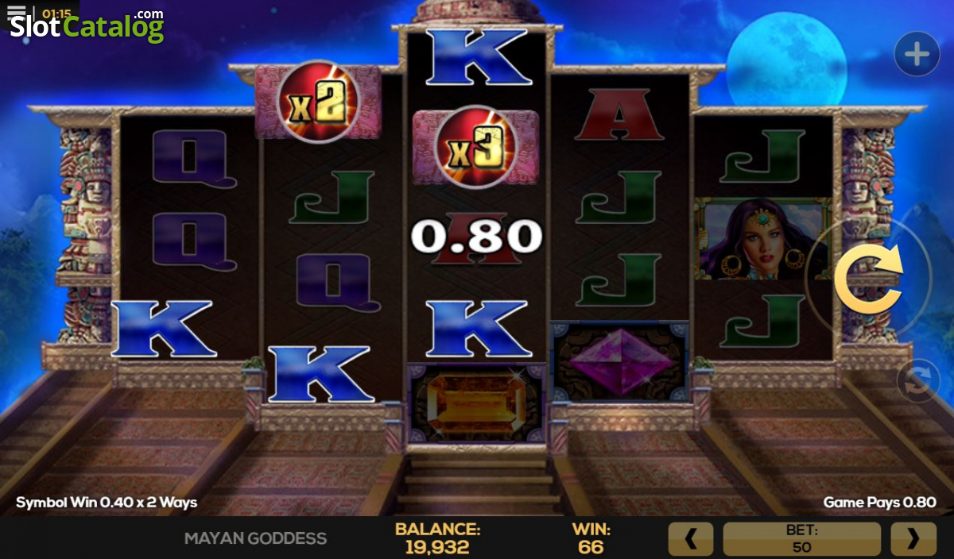Click the x3 multiplier symbol

click(476, 148)
